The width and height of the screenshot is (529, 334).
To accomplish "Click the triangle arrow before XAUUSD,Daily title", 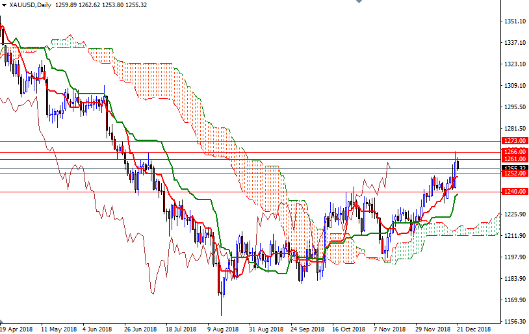I will (4, 5).
